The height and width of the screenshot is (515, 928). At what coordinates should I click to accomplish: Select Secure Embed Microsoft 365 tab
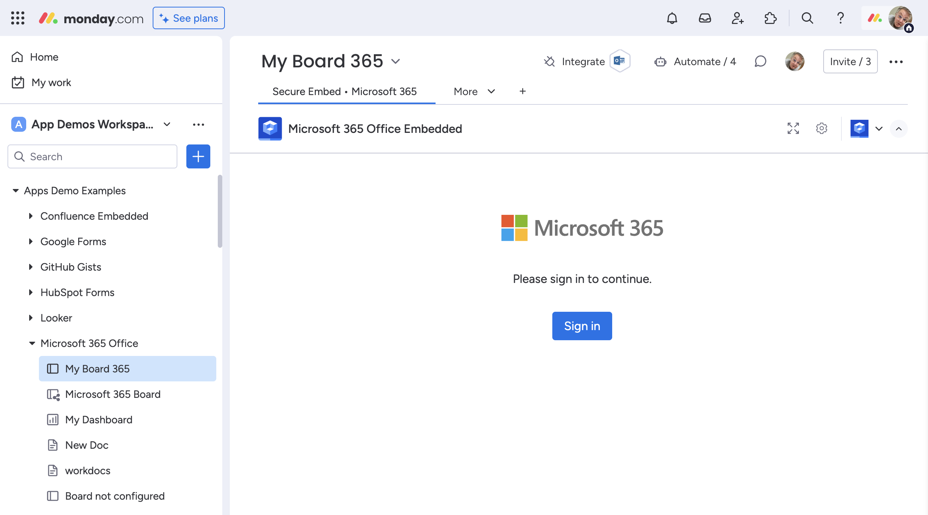pyautogui.click(x=344, y=91)
